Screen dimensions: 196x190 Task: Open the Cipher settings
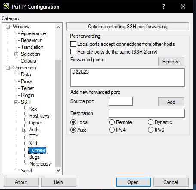36,123
